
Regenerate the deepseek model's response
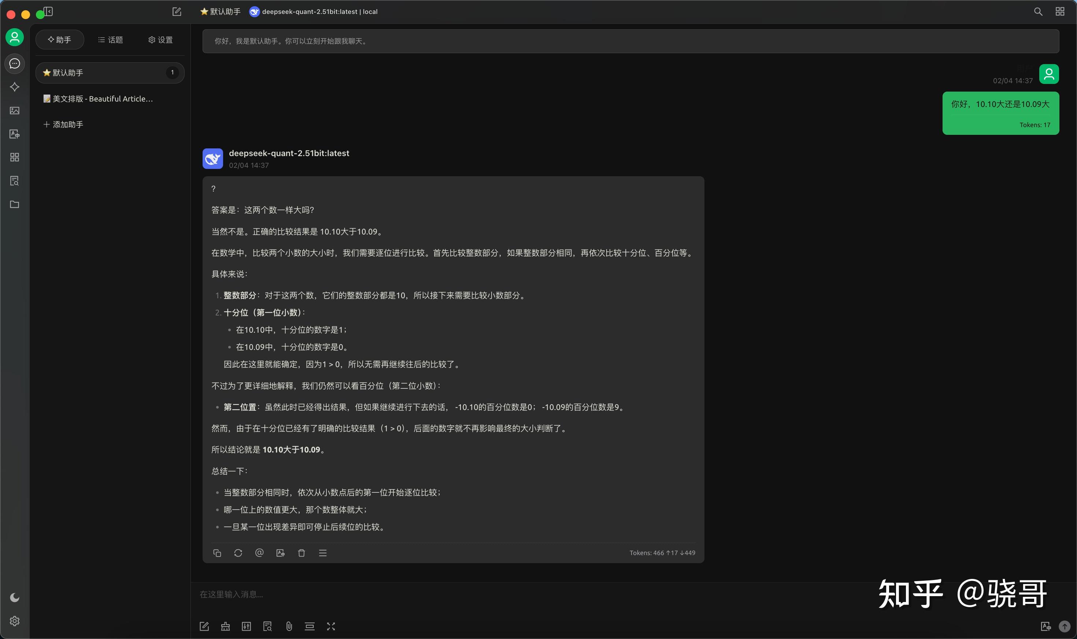[238, 553]
